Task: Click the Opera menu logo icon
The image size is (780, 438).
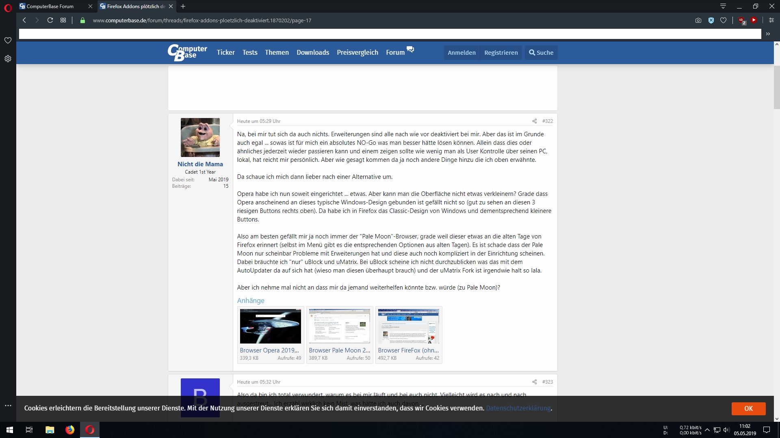Action: click(8, 8)
